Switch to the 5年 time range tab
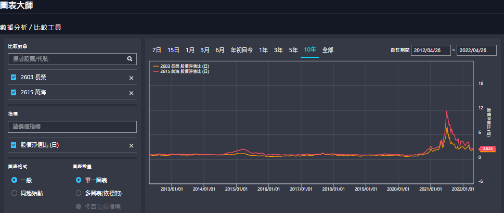This screenshot has width=504, height=213. click(x=293, y=50)
